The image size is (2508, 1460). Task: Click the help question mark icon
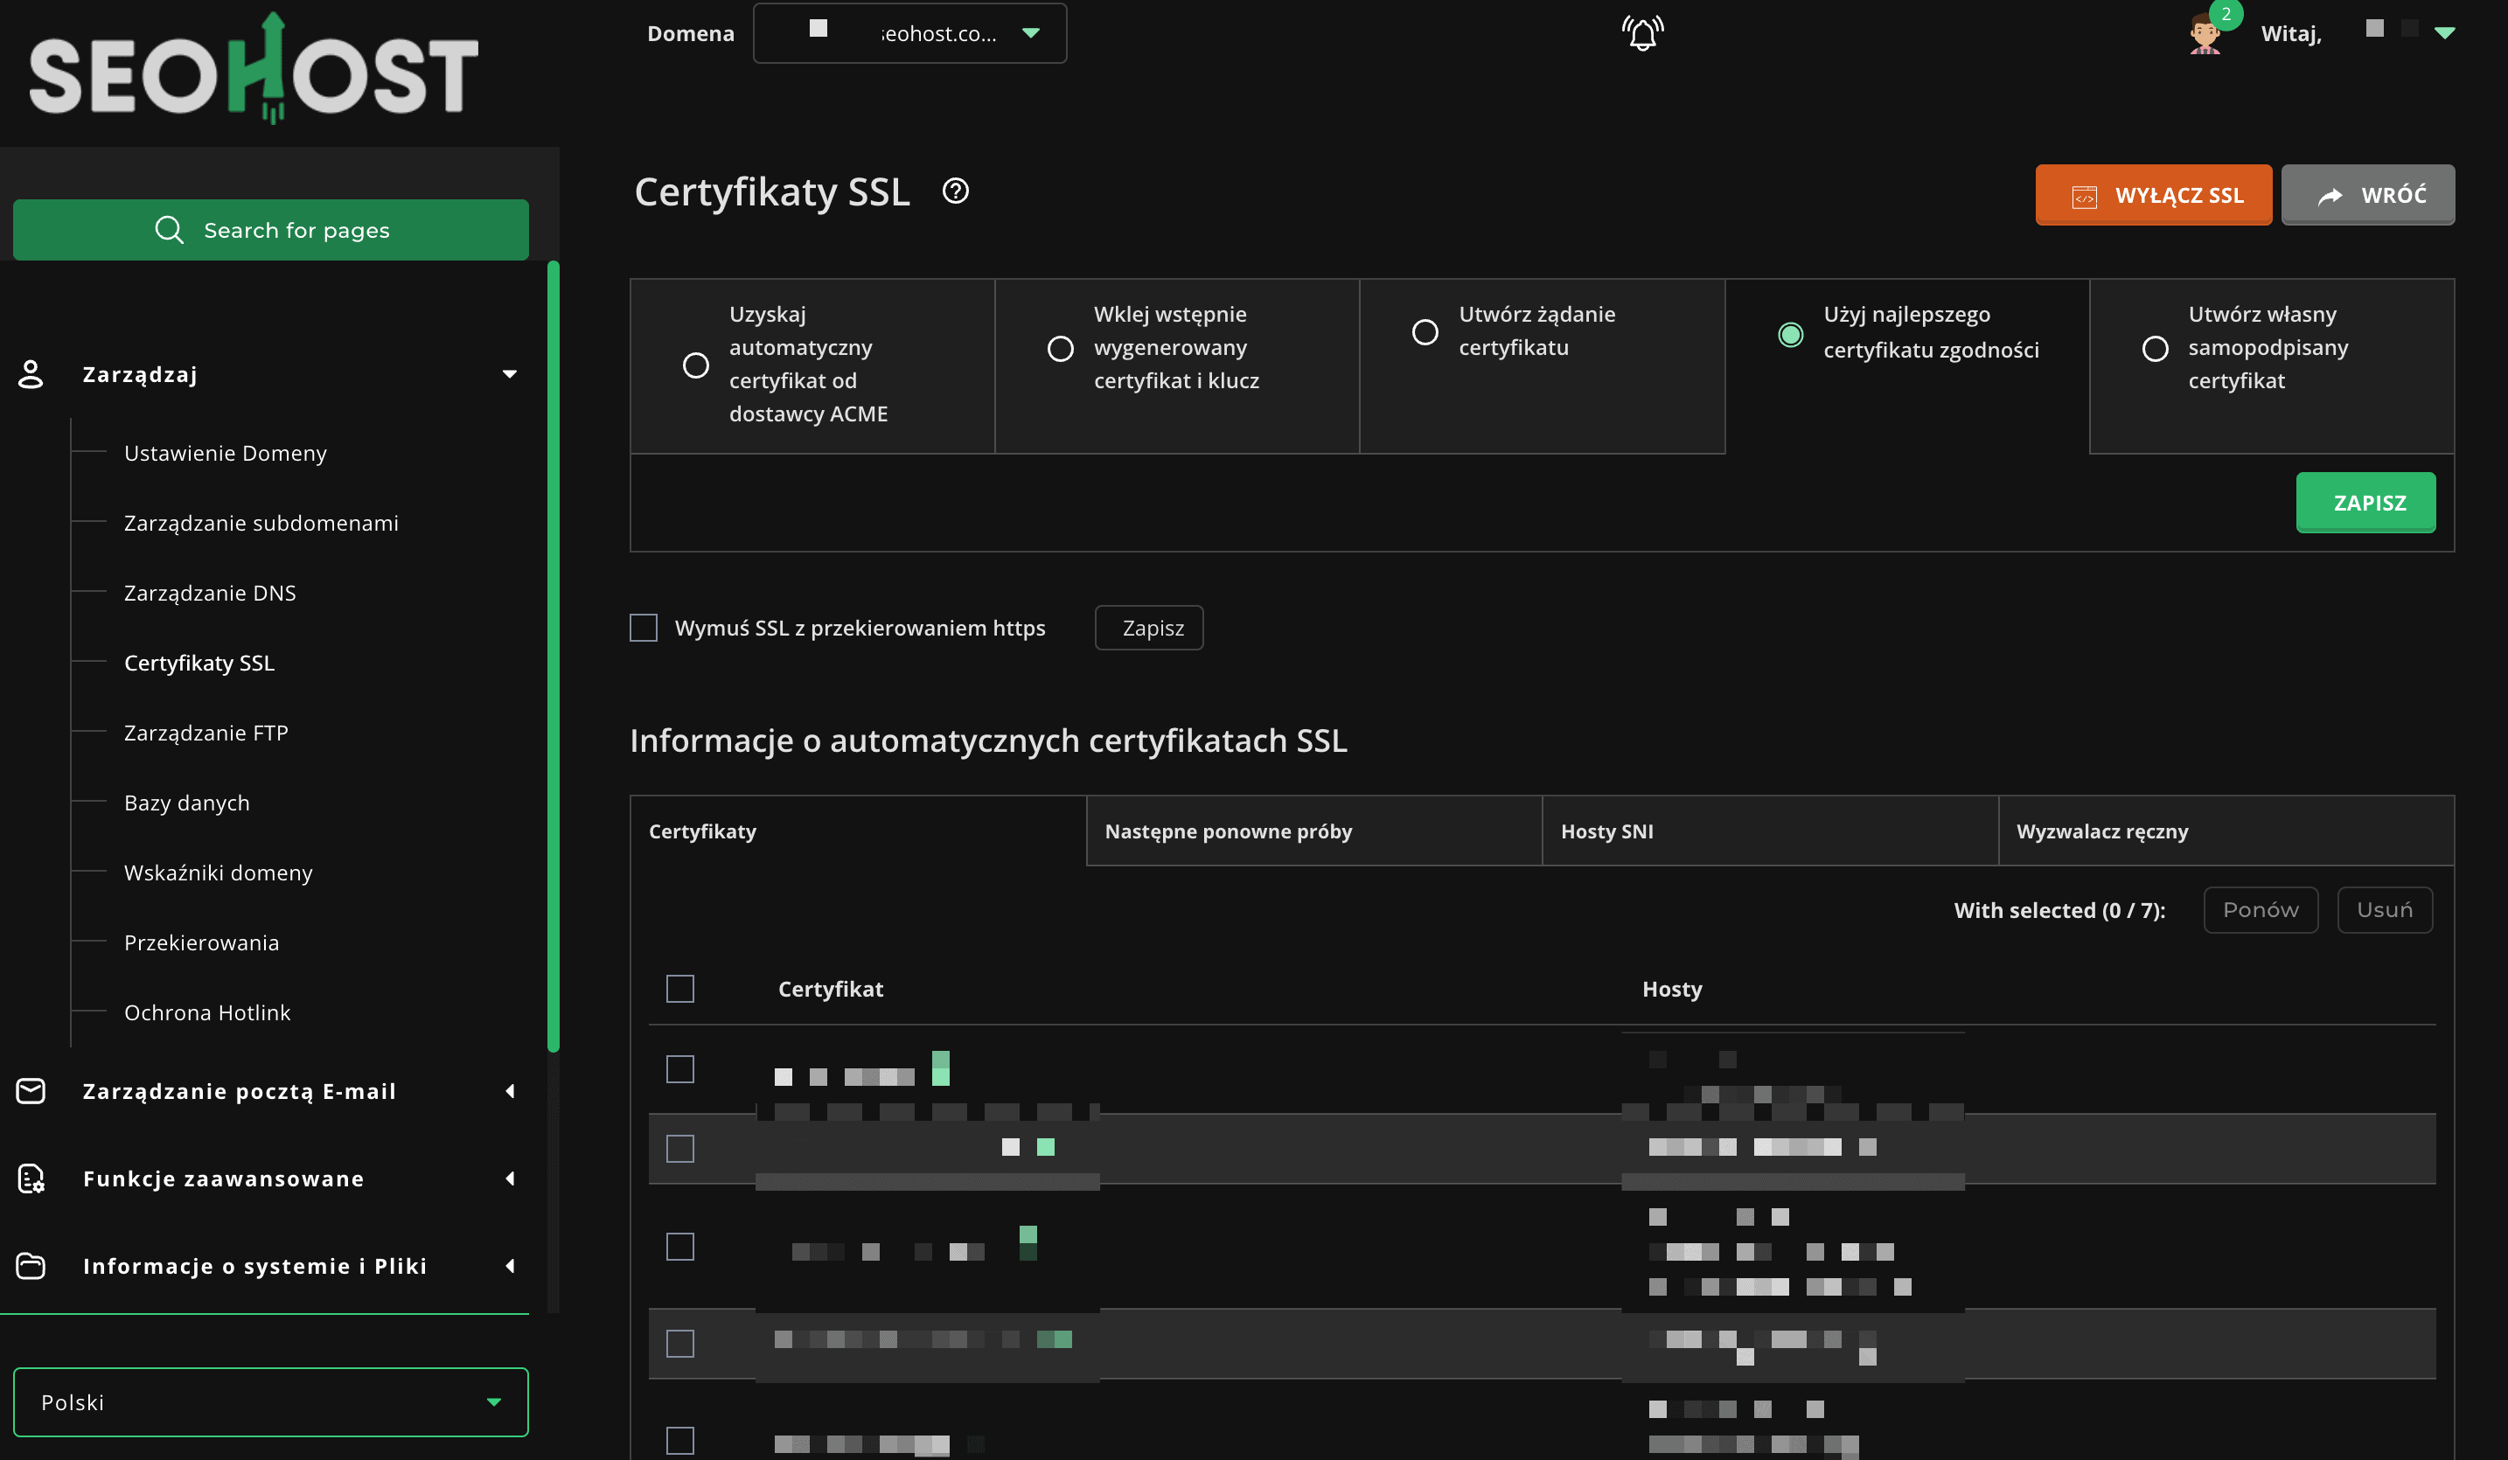pos(956,190)
